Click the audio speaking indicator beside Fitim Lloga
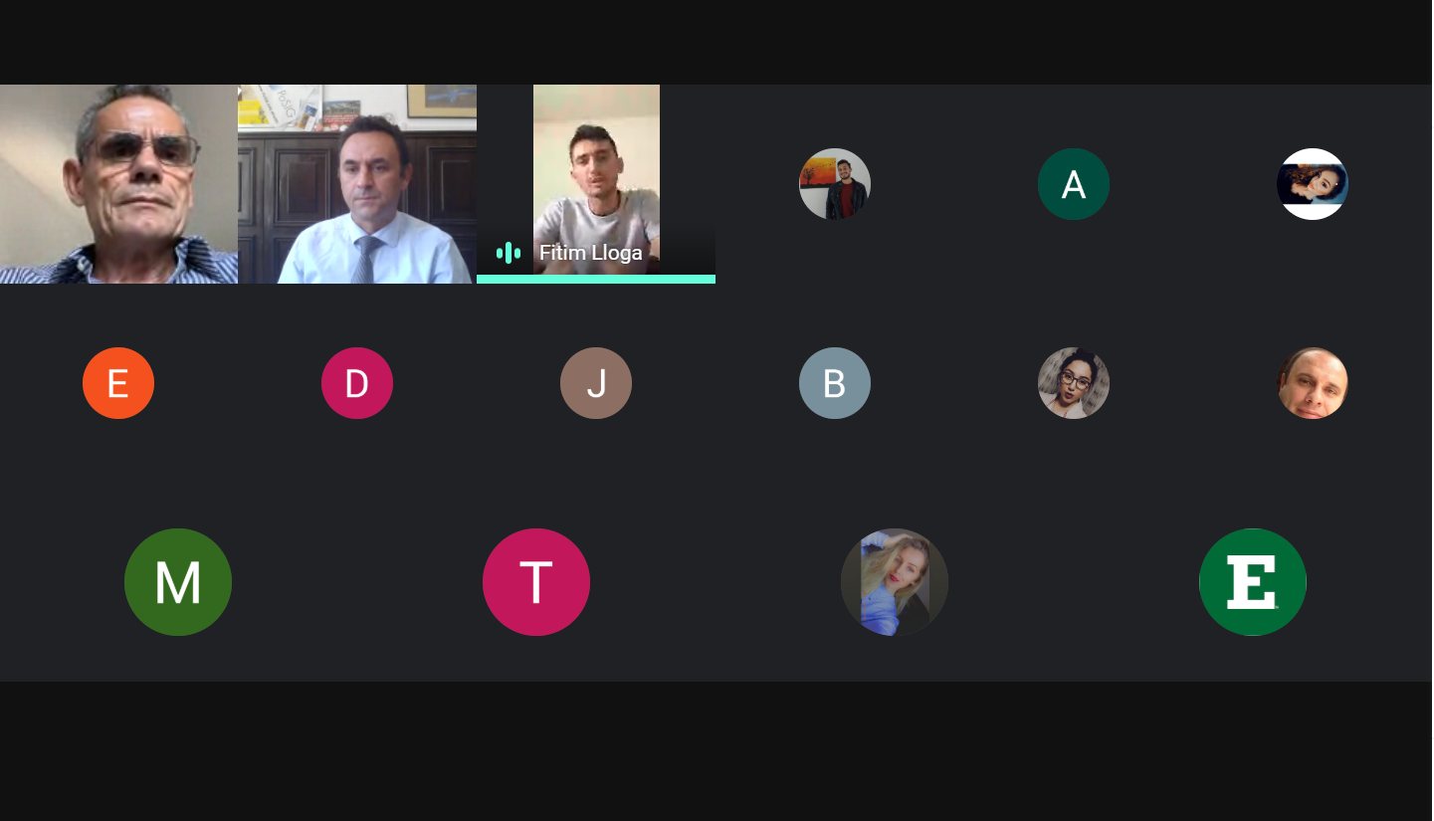The width and height of the screenshot is (1434, 821). point(509,253)
